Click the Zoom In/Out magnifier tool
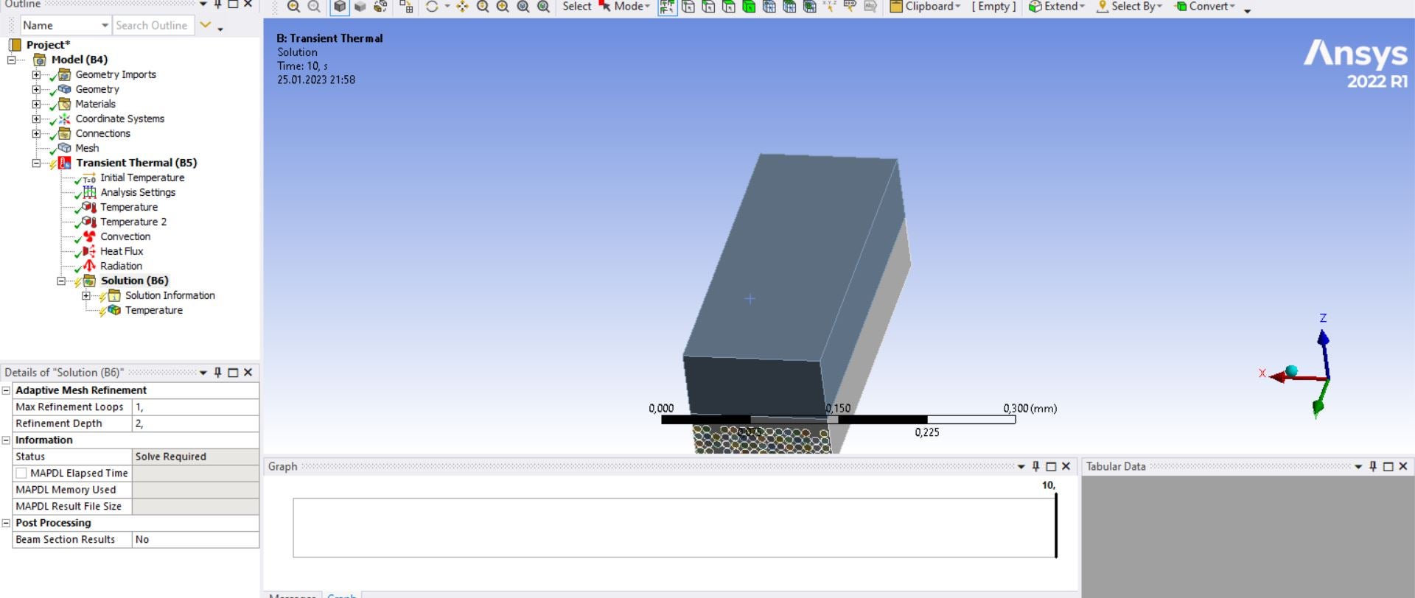Image resolution: width=1415 pixels, height=598 pixels. (x=483, y=7)
